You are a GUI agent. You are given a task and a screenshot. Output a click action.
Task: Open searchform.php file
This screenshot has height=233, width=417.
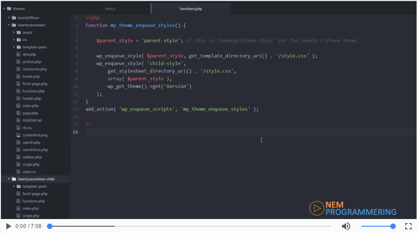coord(35,150)
